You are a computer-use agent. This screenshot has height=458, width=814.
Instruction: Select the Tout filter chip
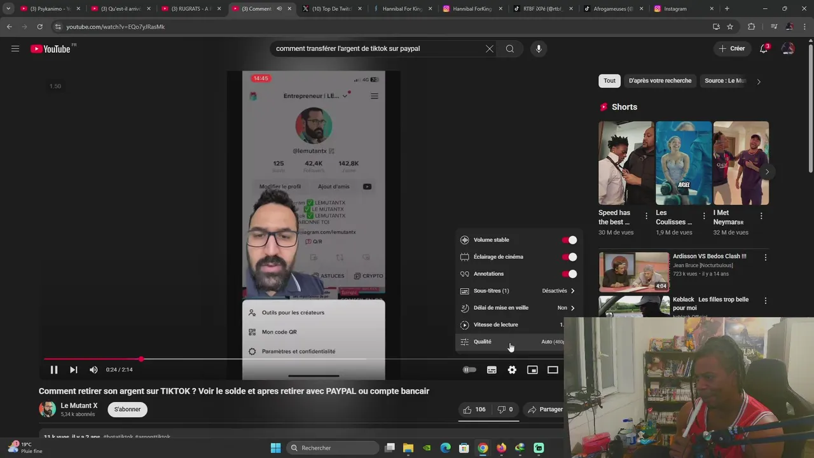coord(609,81)
